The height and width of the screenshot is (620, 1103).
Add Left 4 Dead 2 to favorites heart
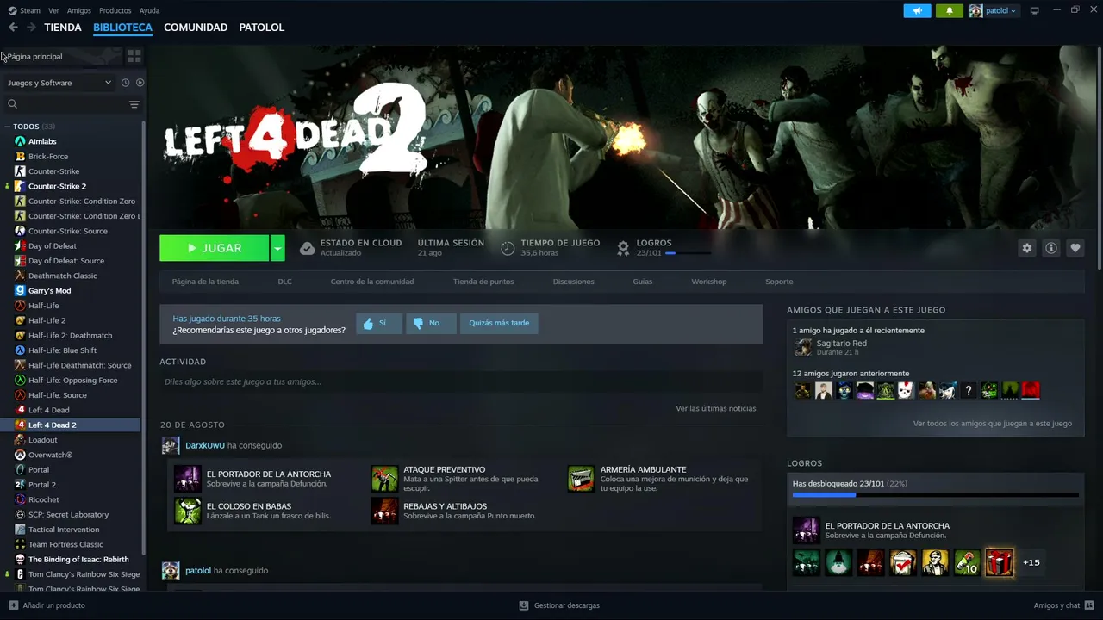coord(1075,248)
